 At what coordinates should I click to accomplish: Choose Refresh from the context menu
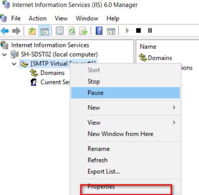126,160
